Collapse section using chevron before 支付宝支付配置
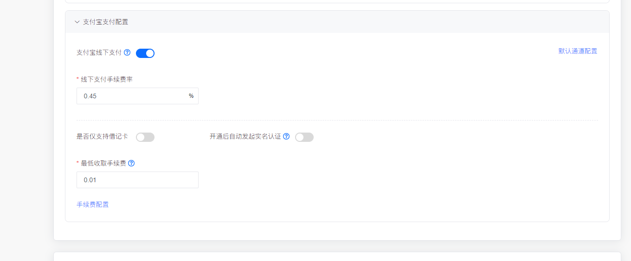631x261 pixels. pyautogui.click(x=77, y=22)
